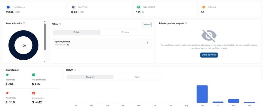Click the Risk figures info icon
Viewport: 263px width, 107px height.
click(x=20, y=70)
